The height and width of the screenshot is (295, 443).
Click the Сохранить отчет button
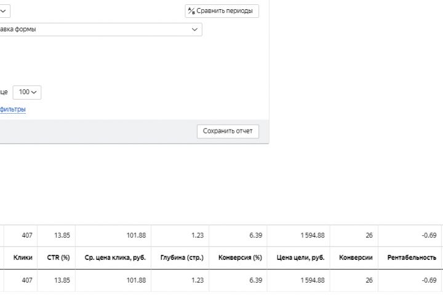(x=228, y=131)
